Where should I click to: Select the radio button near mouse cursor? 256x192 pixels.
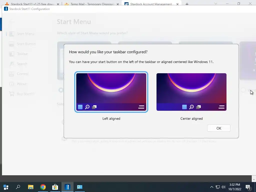click(243, 90)
